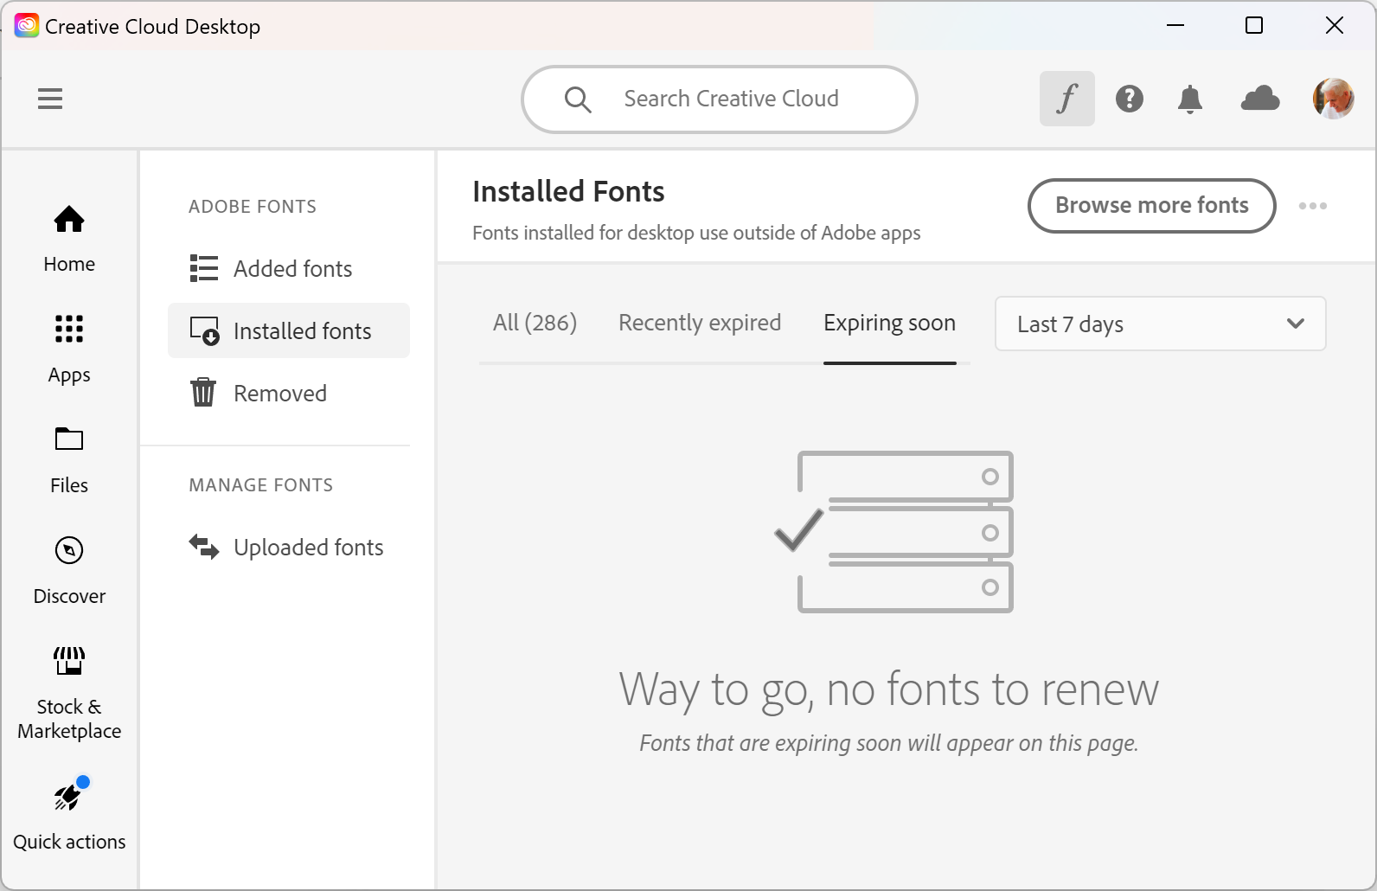Expand the Last 7 days dropdown

click(1161, 324)
